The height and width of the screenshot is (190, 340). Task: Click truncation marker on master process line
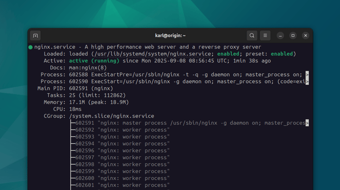pyautogui.click(x=307, y=123)
